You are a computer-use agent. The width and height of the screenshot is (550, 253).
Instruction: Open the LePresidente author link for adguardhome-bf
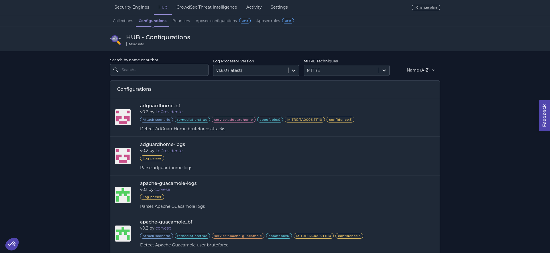tap(169, 112)
